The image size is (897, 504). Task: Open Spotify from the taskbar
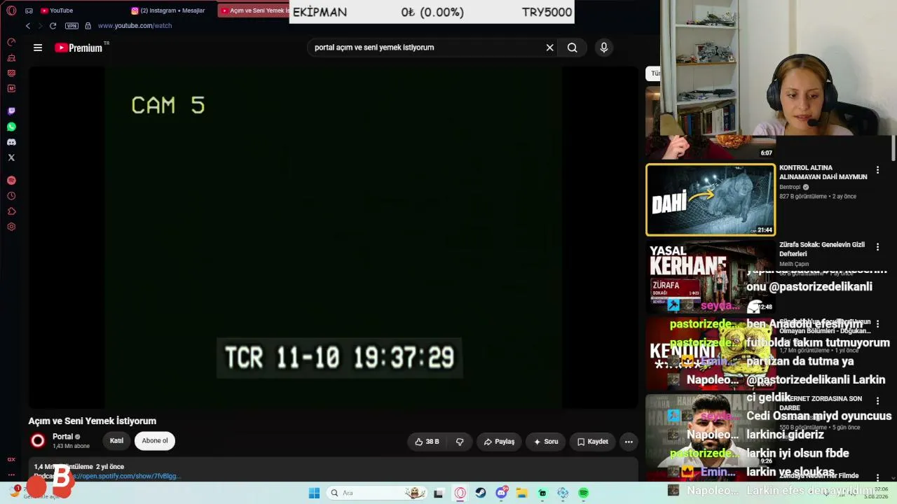coord(584,493)
